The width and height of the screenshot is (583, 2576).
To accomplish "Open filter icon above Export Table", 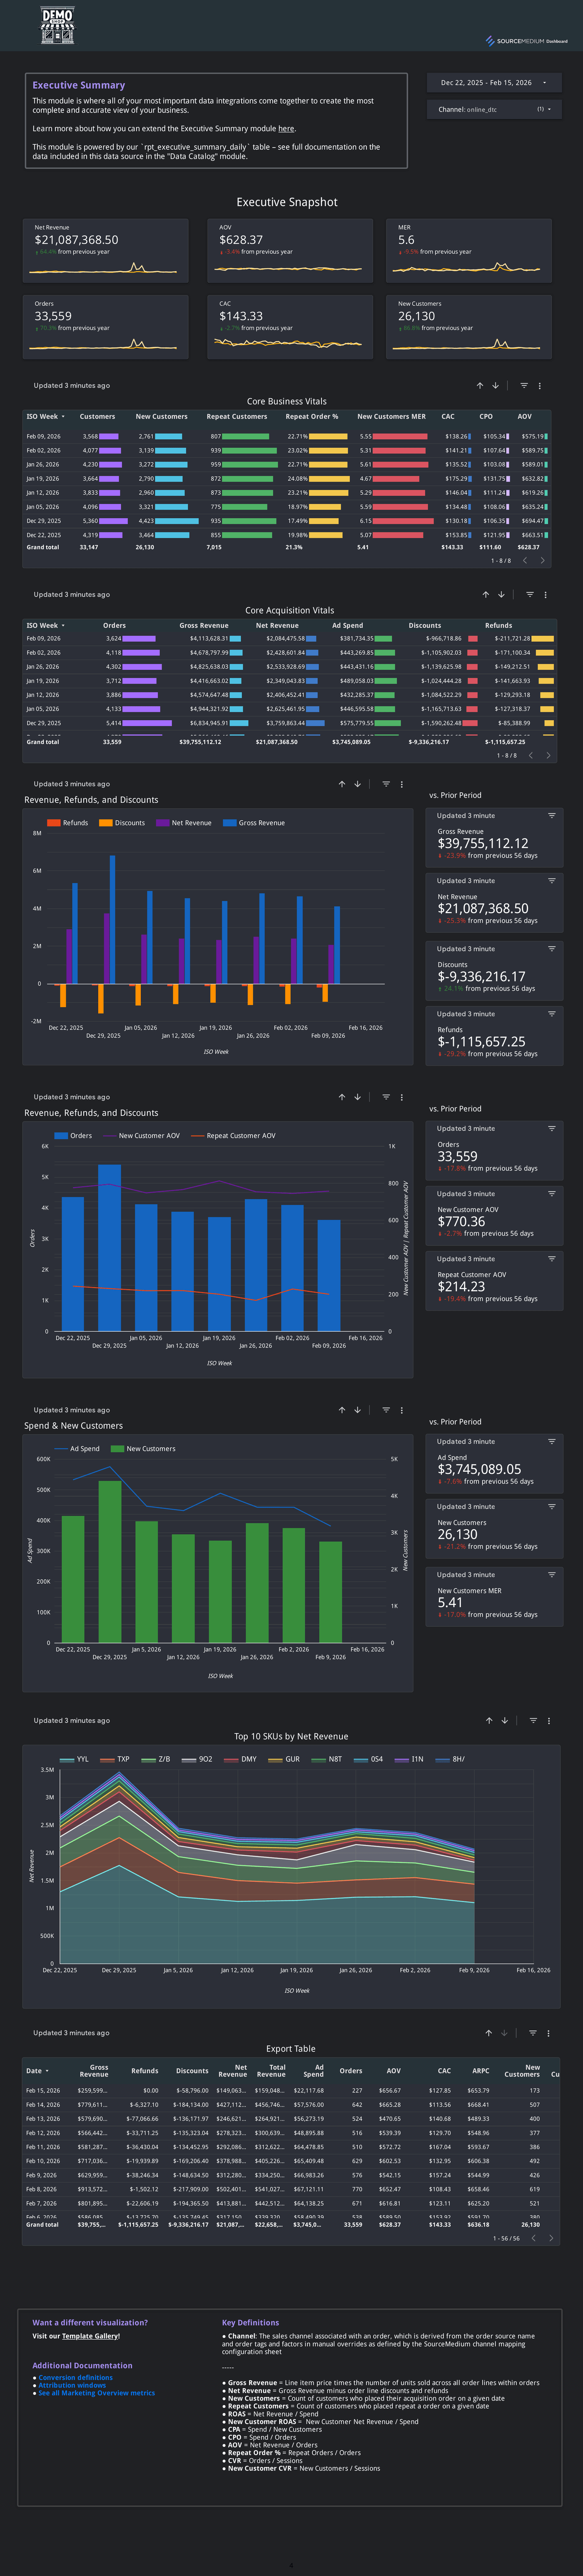I will point(533,2032).
